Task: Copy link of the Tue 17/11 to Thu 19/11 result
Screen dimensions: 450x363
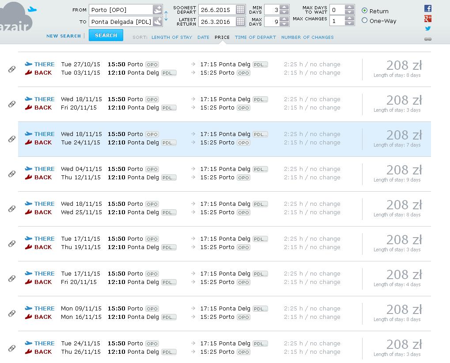Action: click(12, 243)
